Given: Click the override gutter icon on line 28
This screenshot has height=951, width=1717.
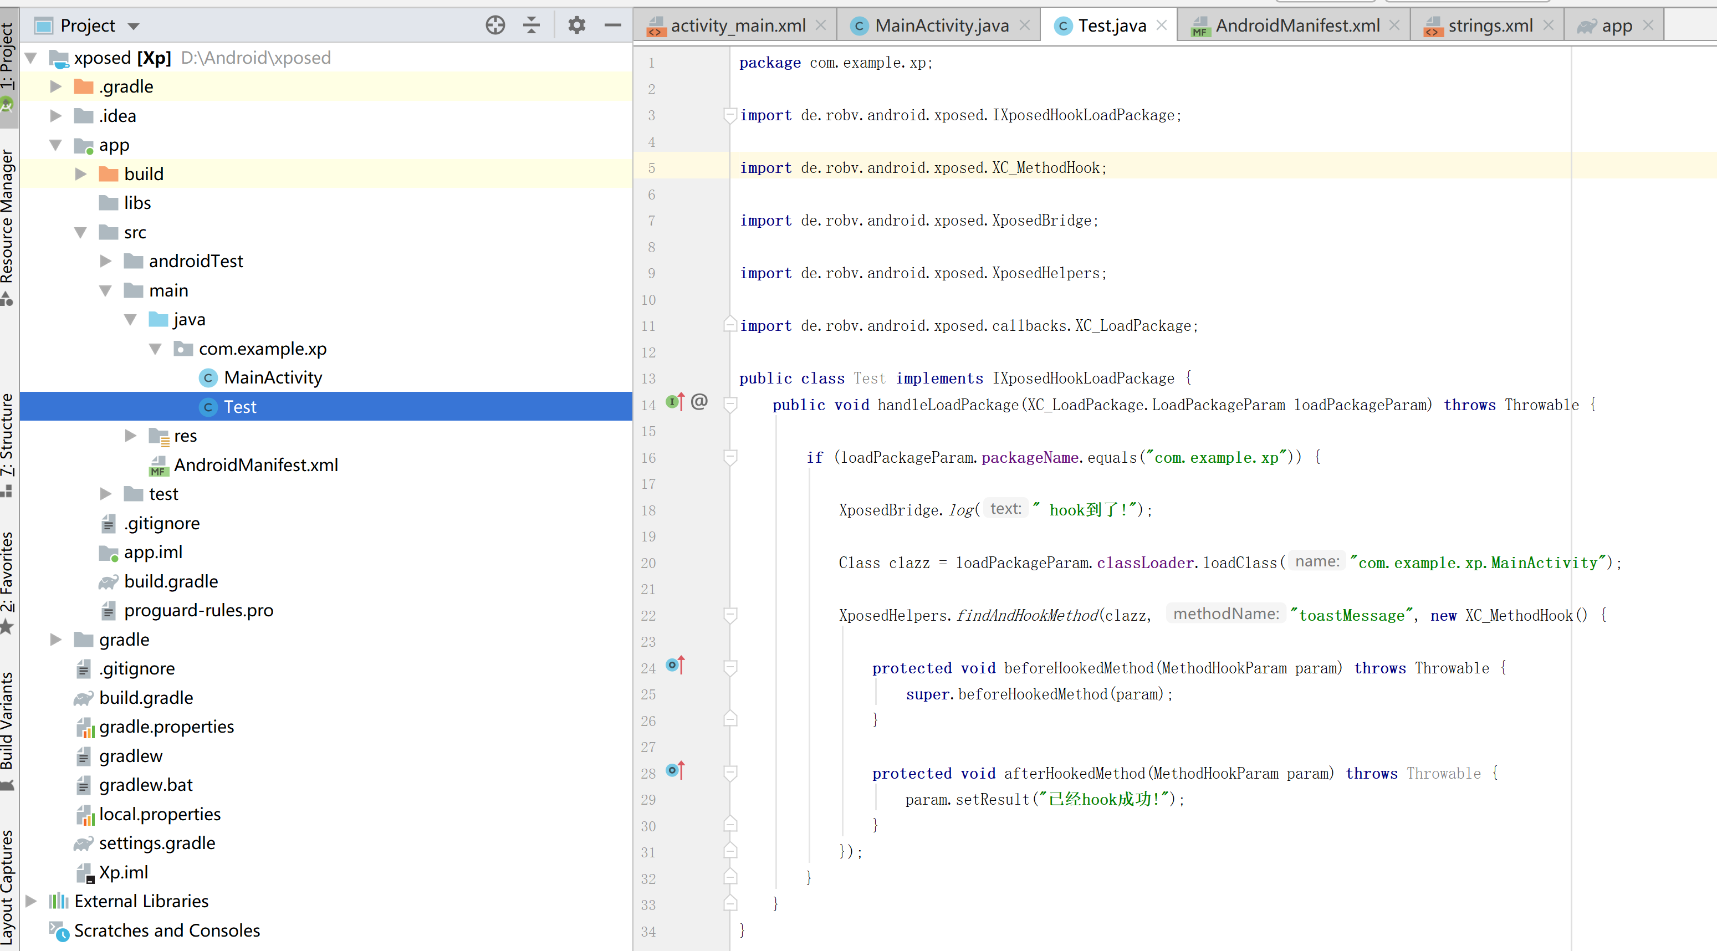Looking at the screenshot, I should 674,770.
